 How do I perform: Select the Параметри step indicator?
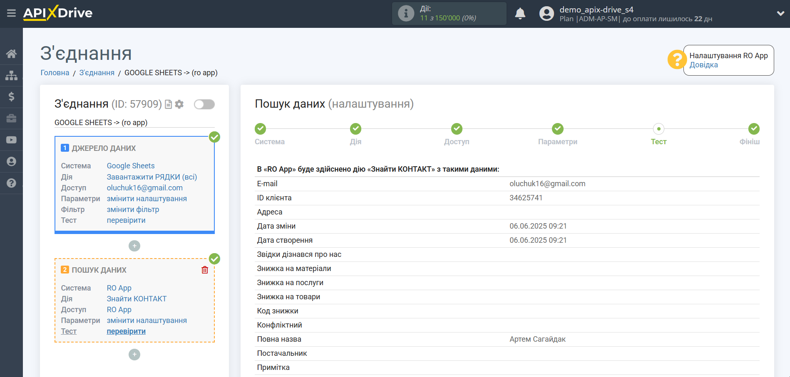click(558, 129)
